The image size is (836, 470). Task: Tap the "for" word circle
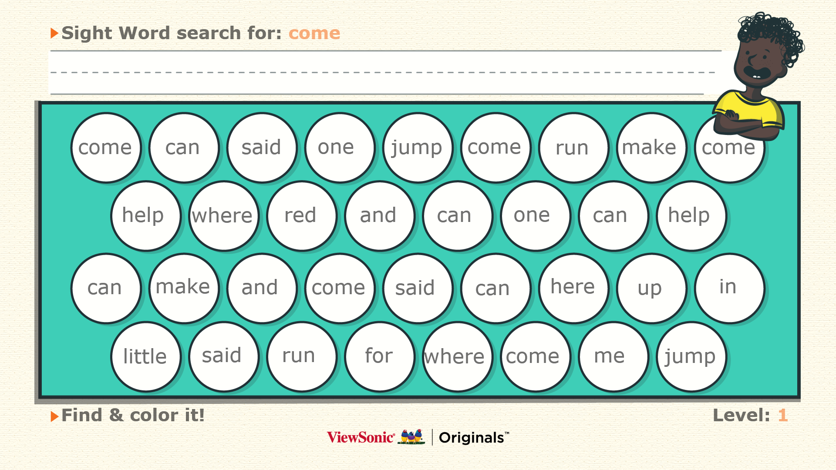click(379, 356)
